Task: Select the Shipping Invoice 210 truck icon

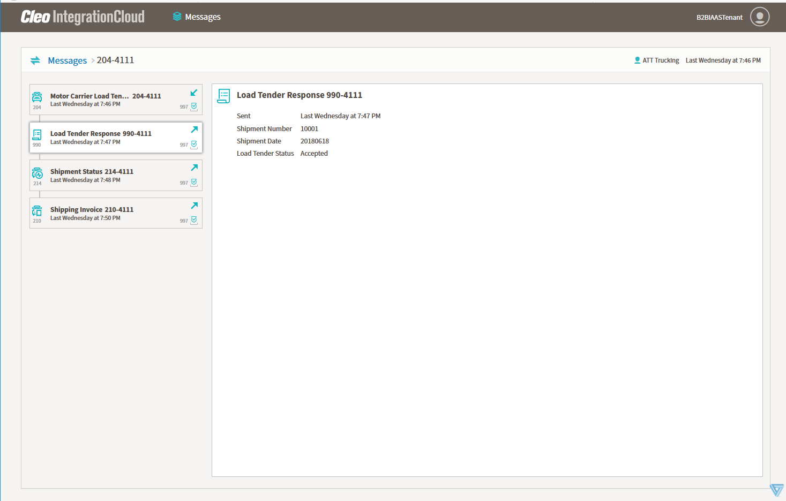Action: click(36, 211)
